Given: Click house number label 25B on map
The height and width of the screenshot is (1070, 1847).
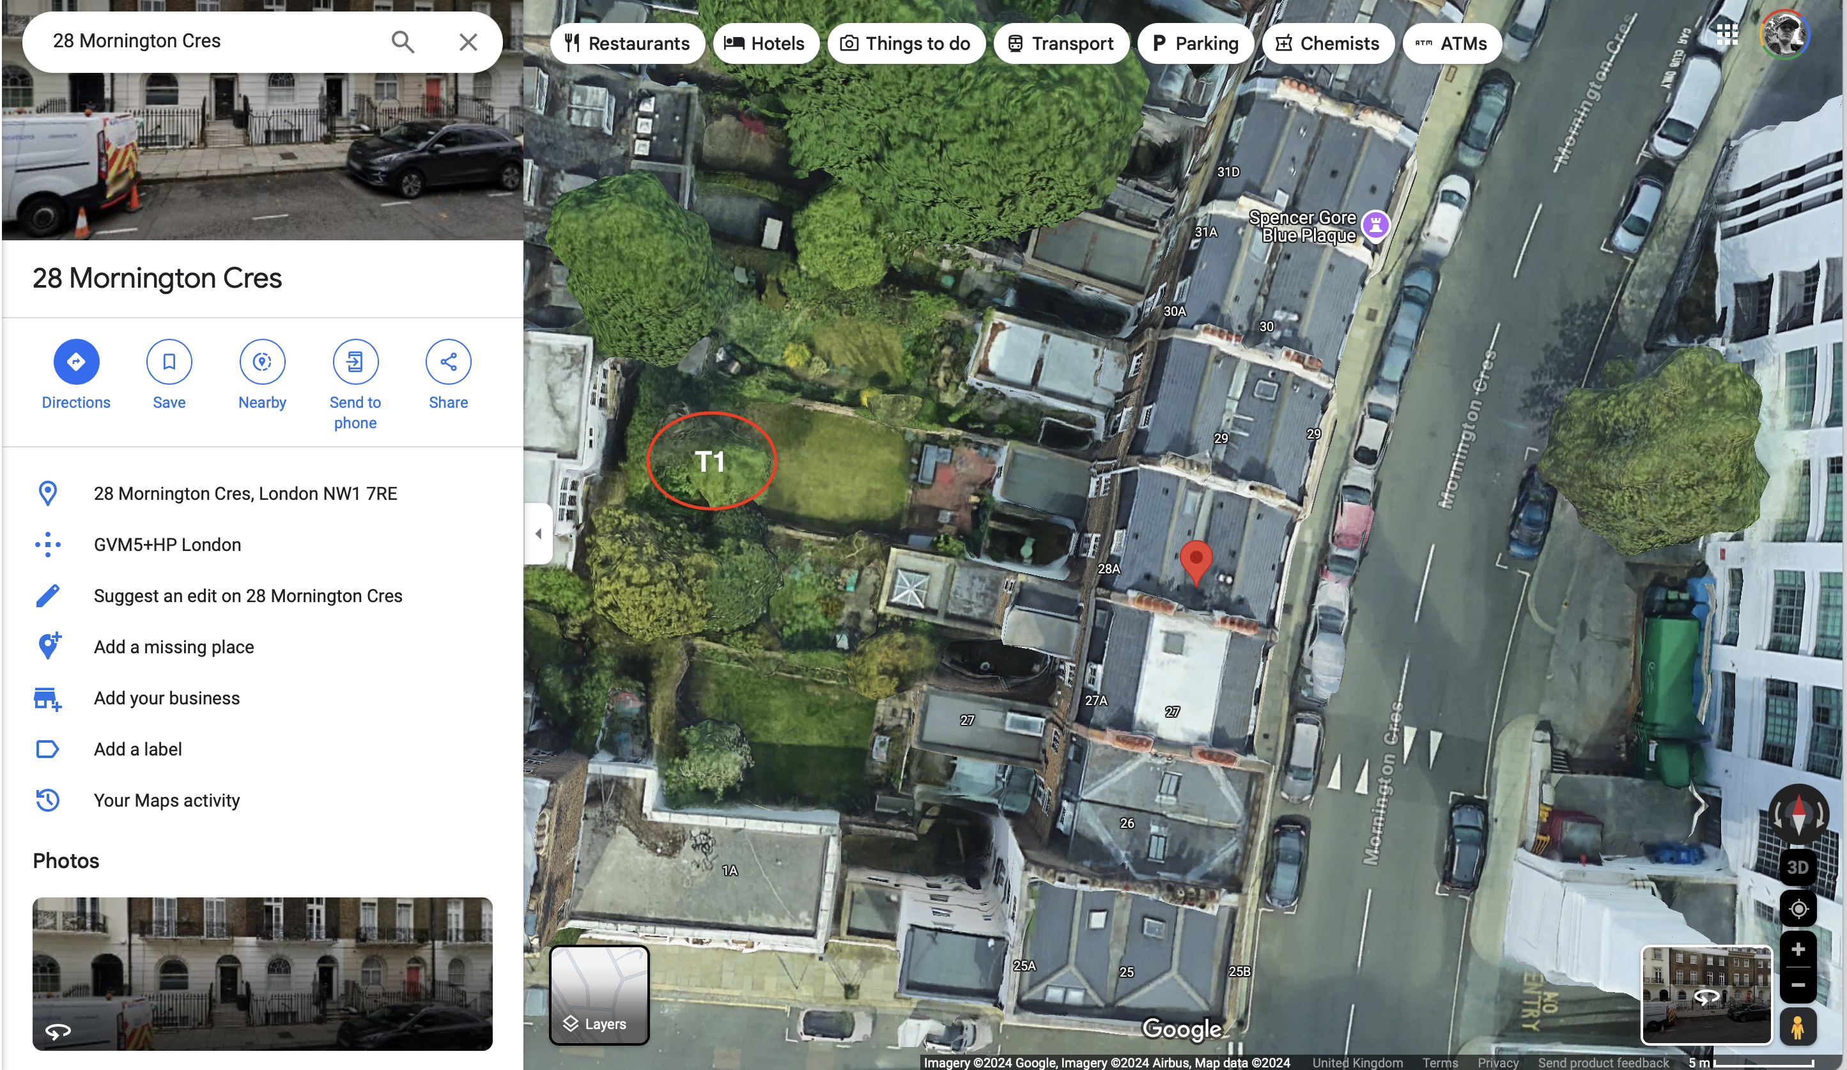Looking at the screenshot, I should point(1239,971).
